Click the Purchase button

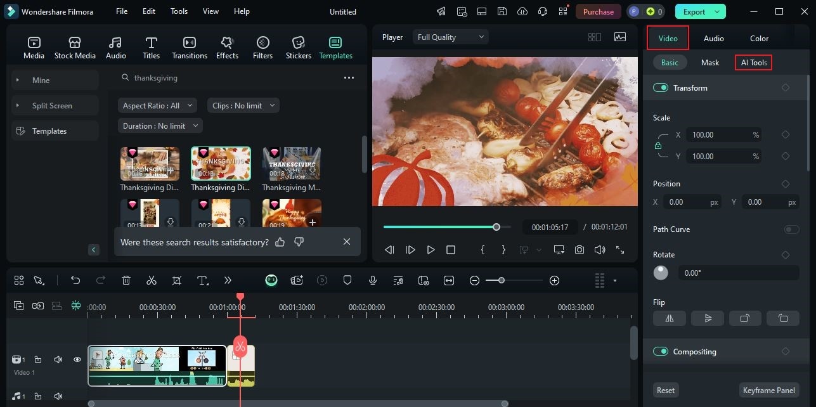599,11
